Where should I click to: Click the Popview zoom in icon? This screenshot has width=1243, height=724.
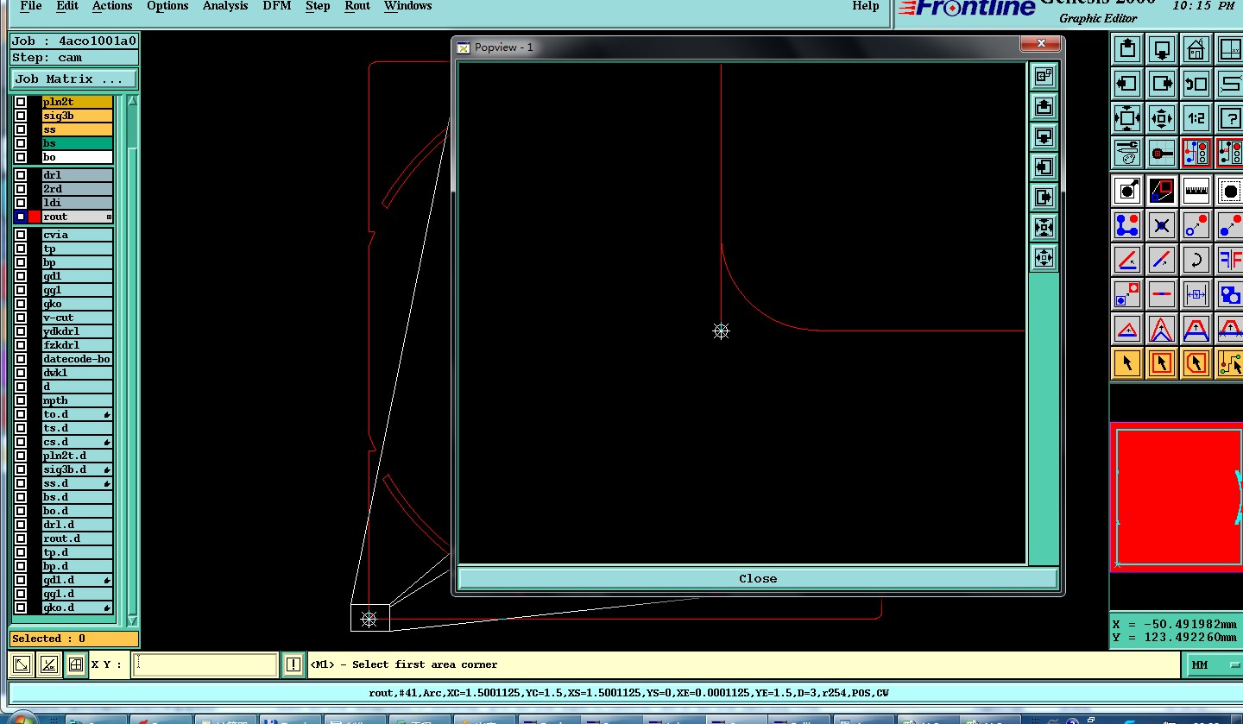(x=1044, y=227)
